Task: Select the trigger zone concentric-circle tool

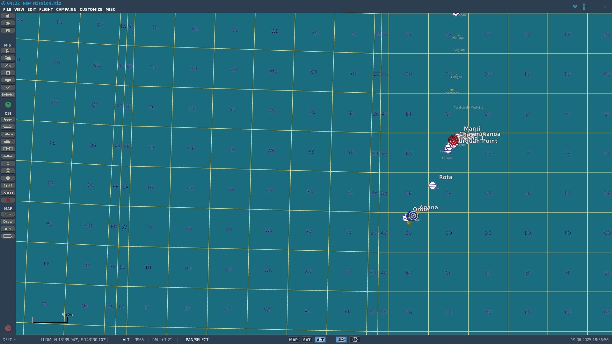Action: (x=8, y=171)
